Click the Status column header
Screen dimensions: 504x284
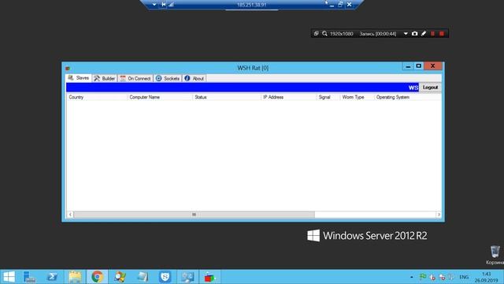(227, 97)
